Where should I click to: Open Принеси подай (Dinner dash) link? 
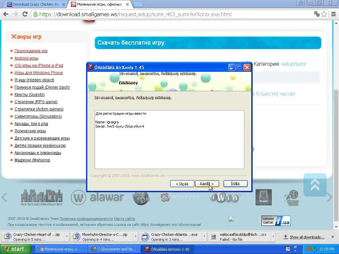(42, 87)
